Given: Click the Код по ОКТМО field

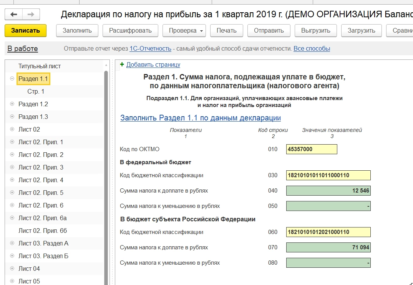Looking at the screenshot, I should point(312,149).
